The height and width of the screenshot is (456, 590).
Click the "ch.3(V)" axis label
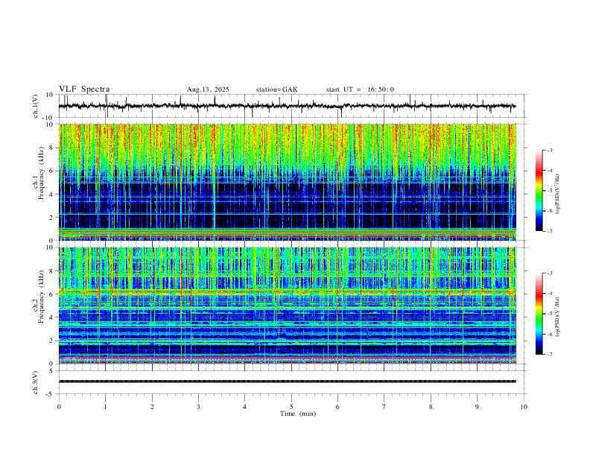pyautogui.click(x=36, y=383)
